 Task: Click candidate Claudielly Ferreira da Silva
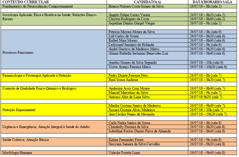pos(147,127)
